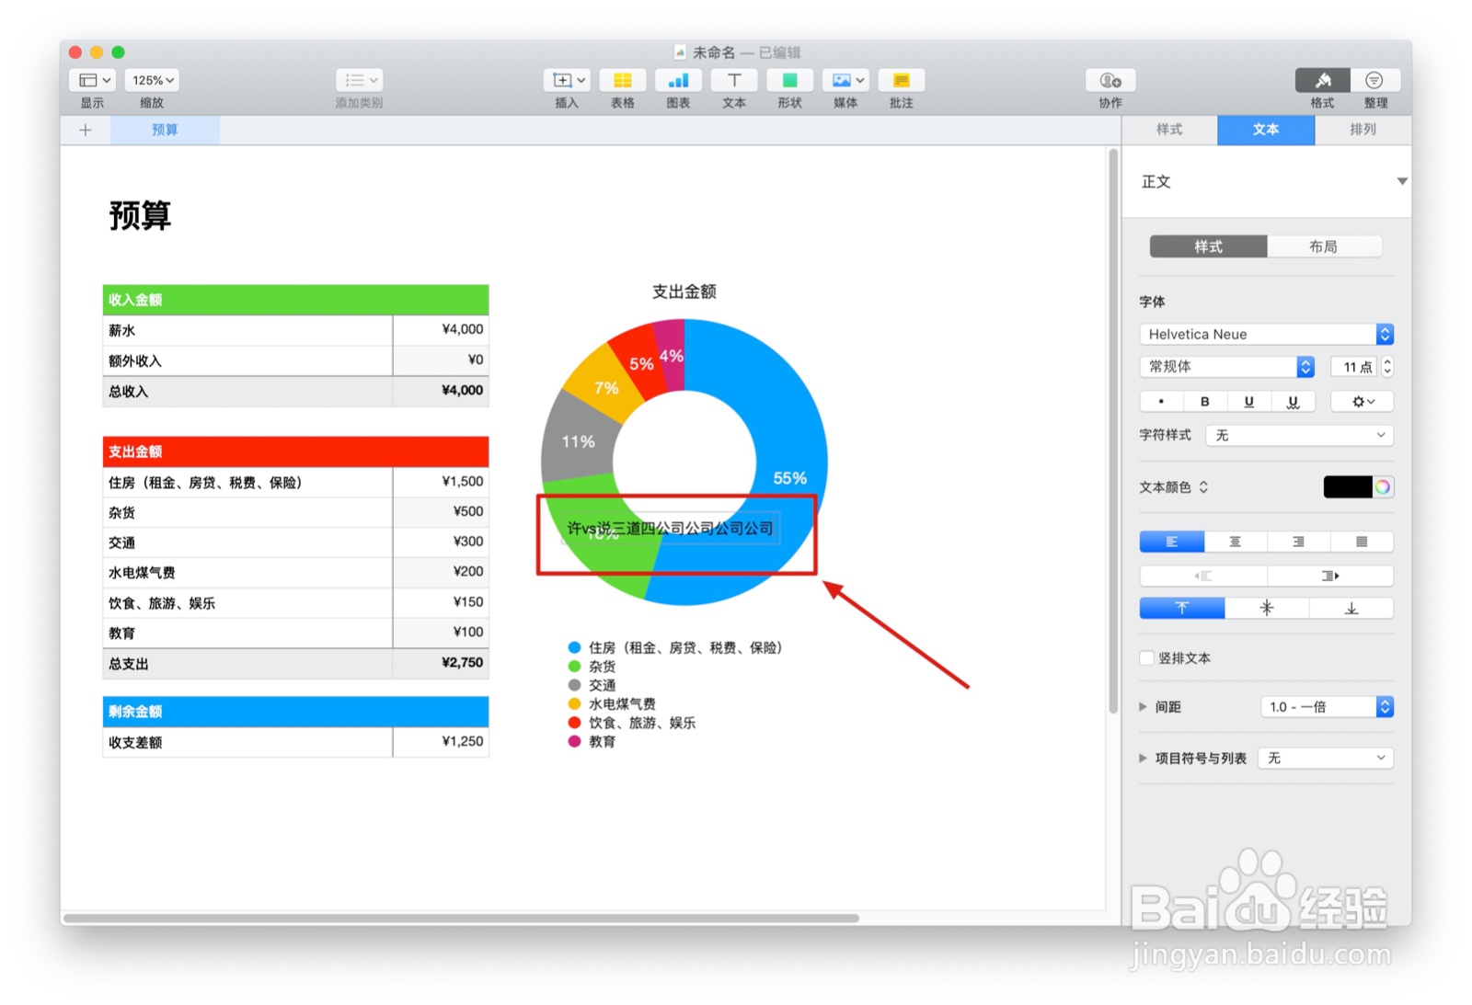Align text vertically to top
Image resolution: width=1472 pixels, height=1005 pixels.
(x=1182, y=608)
